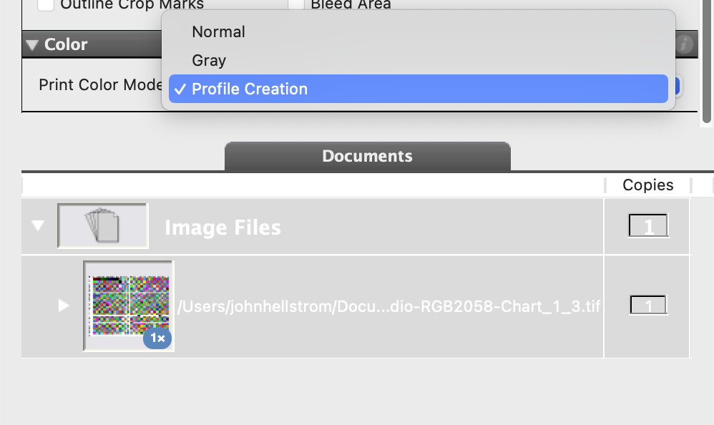Select Normal from the print color mode menu
The image size is (714, 425).
click(x=217, y=31)
